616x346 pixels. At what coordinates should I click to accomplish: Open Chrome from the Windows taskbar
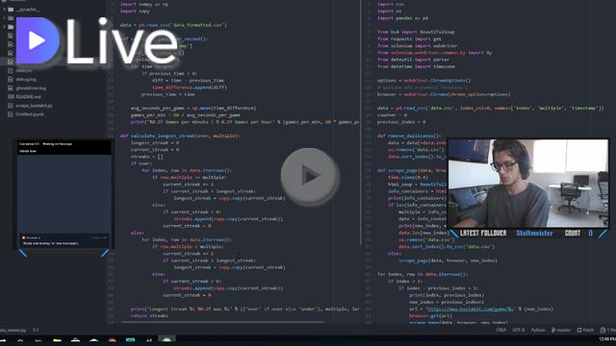112,341
